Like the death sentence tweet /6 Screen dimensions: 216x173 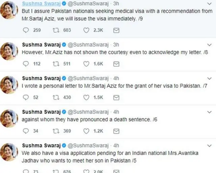(86, 131)
